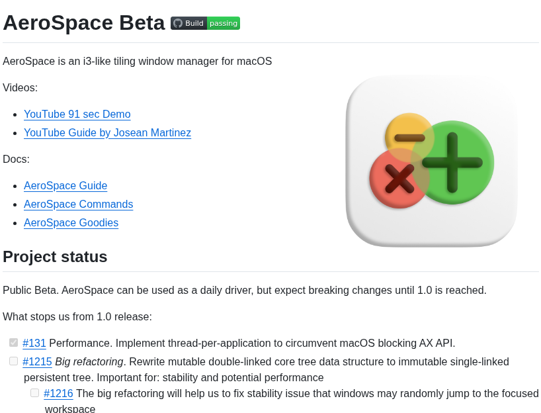The image size is (541, 413).
Task: Open the YouTube 91 sec Demo link
Action: click(x=77, y=114)
